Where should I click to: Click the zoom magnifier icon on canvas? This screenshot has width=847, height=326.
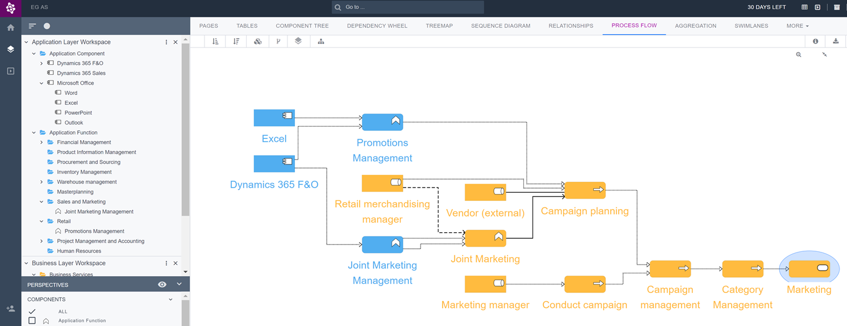798,54
